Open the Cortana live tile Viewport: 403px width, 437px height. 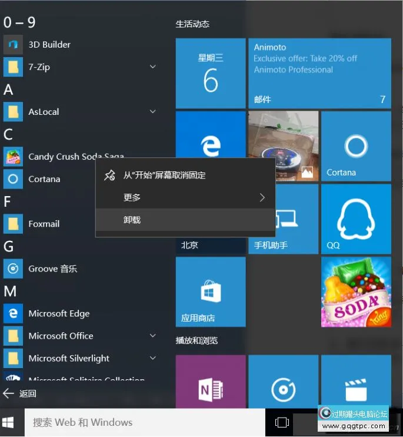(x=356, y=146)
